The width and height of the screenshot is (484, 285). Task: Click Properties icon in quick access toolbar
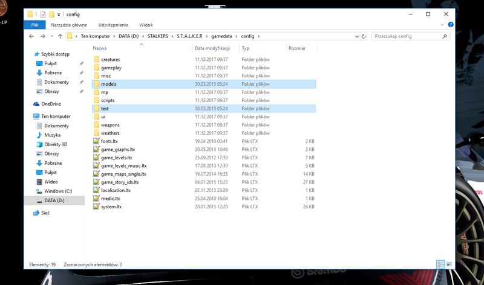click(42, 14)
